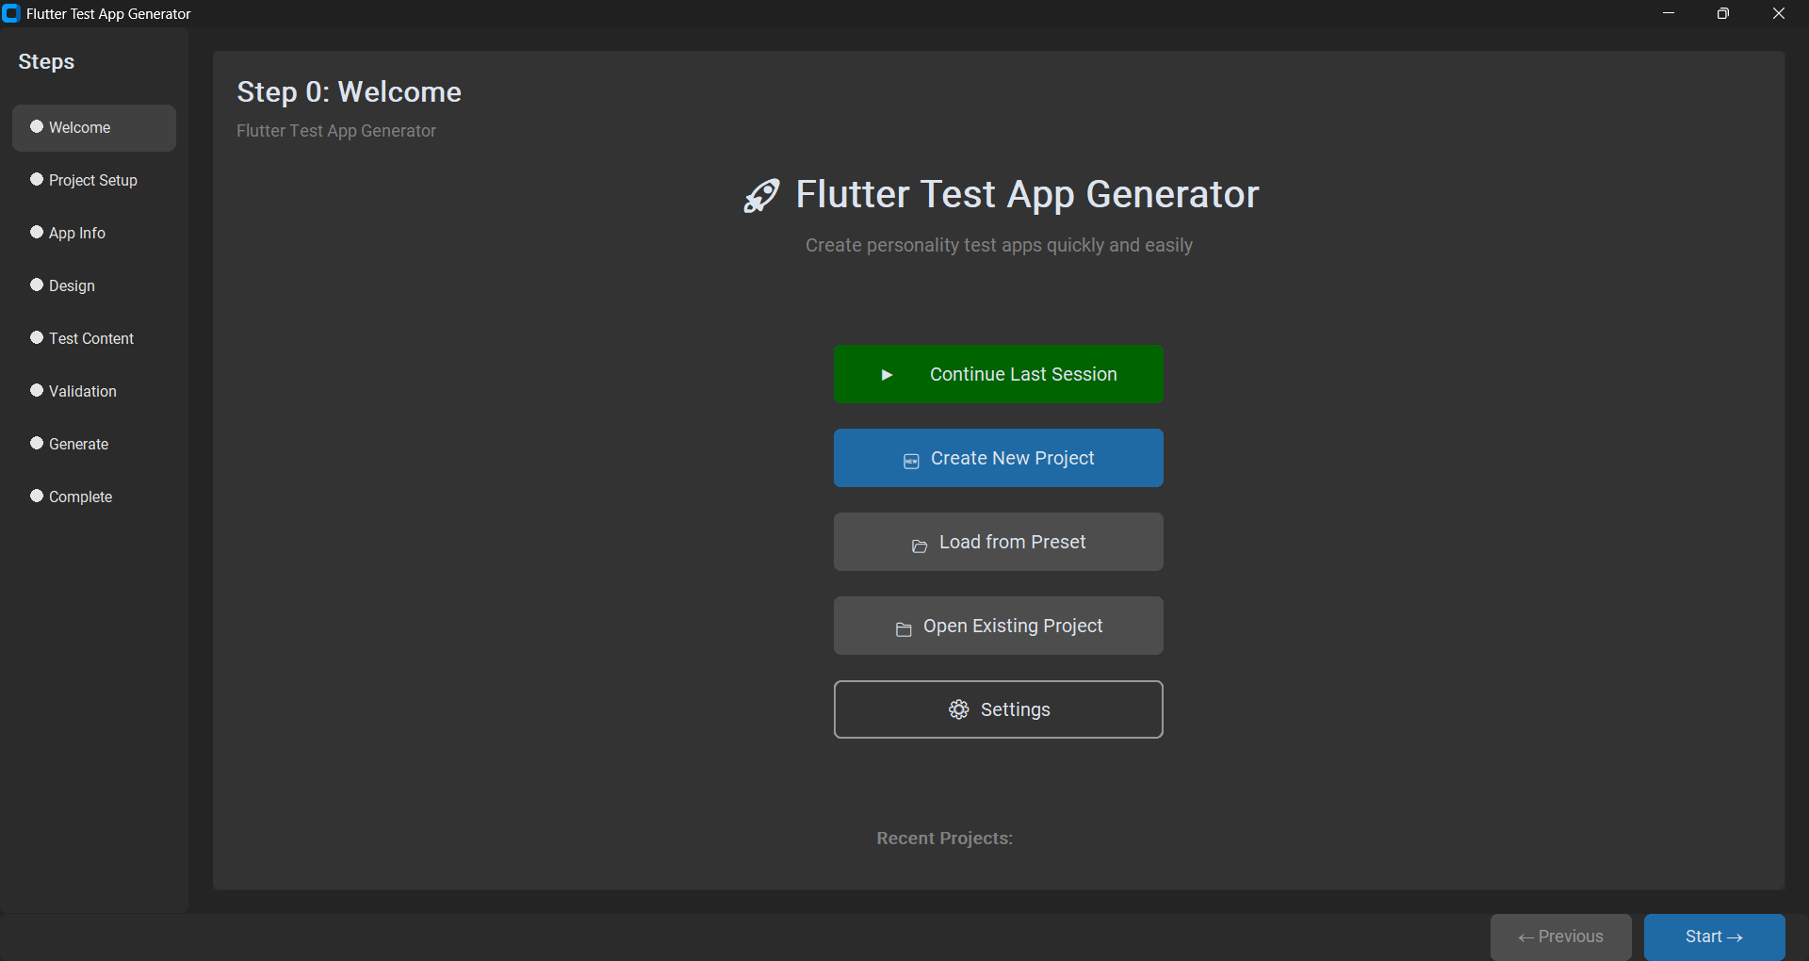This screenshot has width=1809, height=961.
Task: Click the folder icon on Load from Preset
Action: pyautogui.click(x=920, y=546)
